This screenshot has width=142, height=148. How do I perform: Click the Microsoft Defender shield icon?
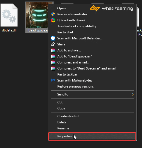point(53,38)
